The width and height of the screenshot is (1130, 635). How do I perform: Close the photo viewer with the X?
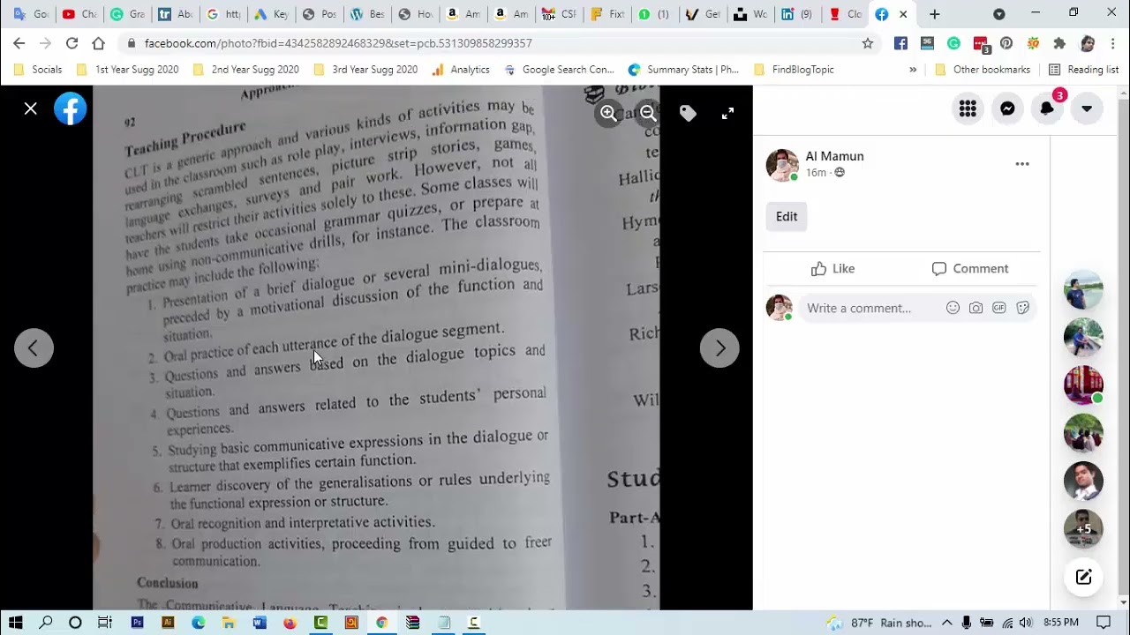coord(31,108)
